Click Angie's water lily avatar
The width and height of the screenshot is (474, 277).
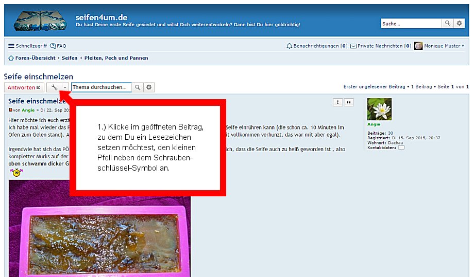379,109
